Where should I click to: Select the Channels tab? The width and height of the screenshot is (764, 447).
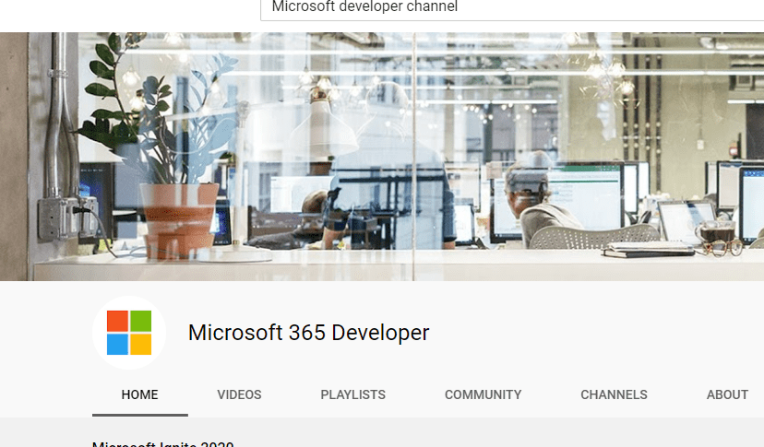click(614, 394)
